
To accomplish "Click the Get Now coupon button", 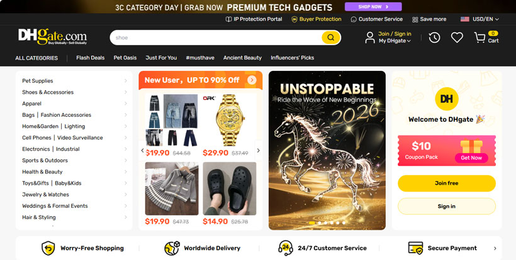I will pos(471,158).
